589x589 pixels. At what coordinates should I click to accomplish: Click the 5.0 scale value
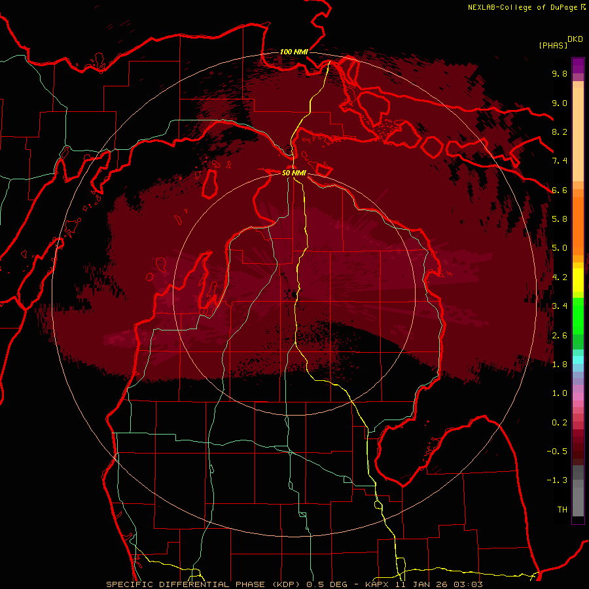[x=560, y=248]
